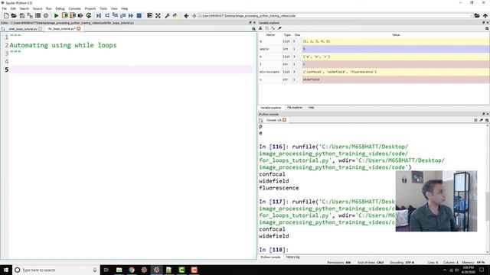Start debugging the file

coord(99,15)
